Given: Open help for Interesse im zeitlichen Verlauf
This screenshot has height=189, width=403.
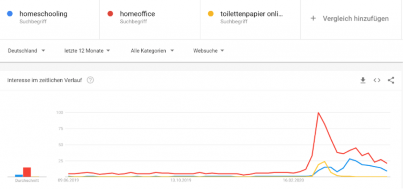Looking at the screenshot, I should pyautogui.click(x=90, y=80).
